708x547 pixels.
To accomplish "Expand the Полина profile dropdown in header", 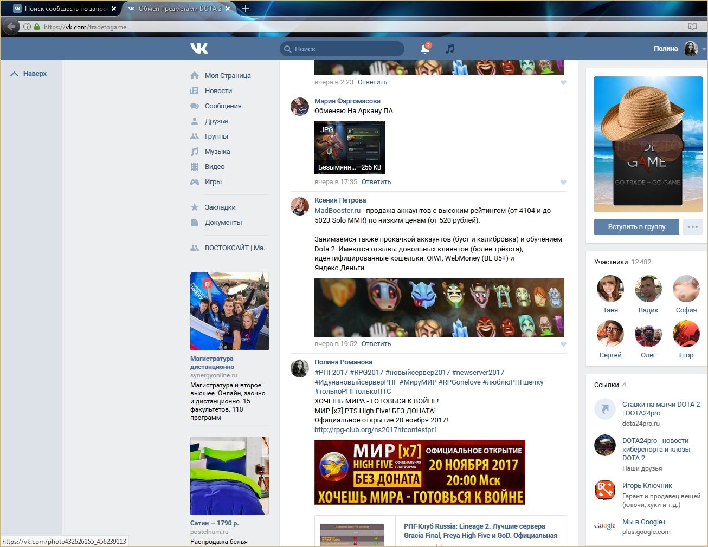I will pos(704,49).
